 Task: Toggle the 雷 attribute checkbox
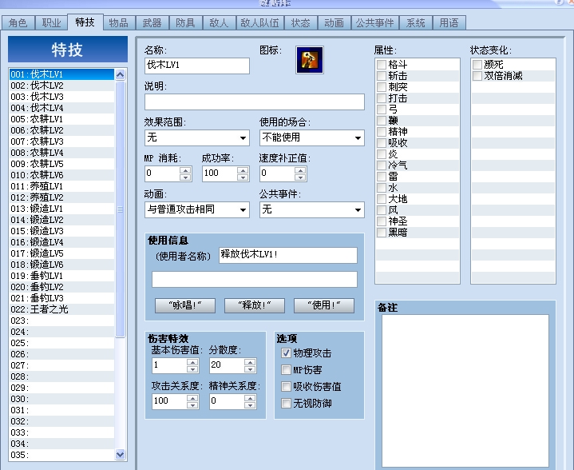382,177
